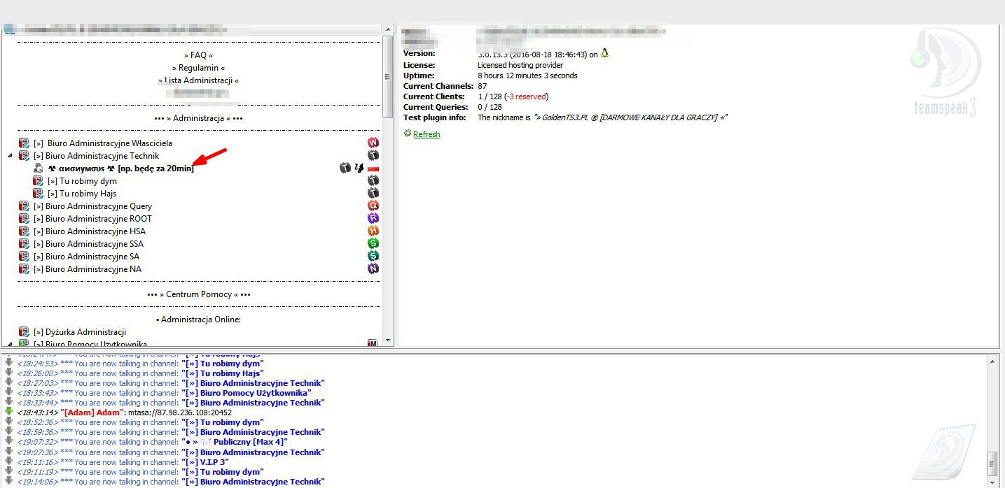The image size is (1005, 488).
Task: Click the orange H badge on HSA channel
Action: (x=373, y=231)
